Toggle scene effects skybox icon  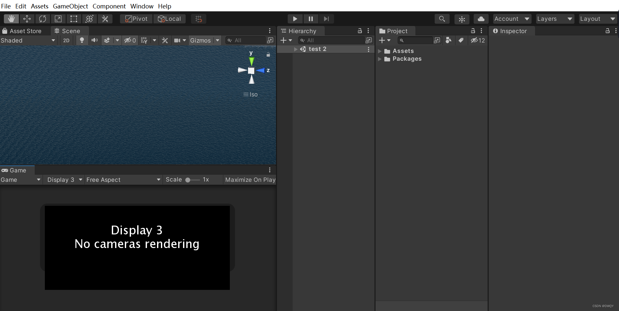[107, 41]
